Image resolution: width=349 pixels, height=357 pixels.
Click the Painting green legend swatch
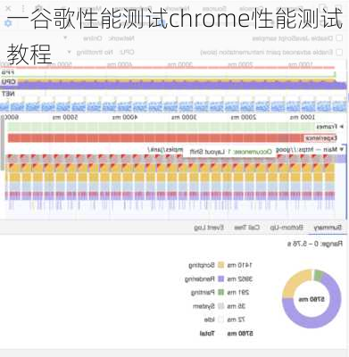click(220, 293)
